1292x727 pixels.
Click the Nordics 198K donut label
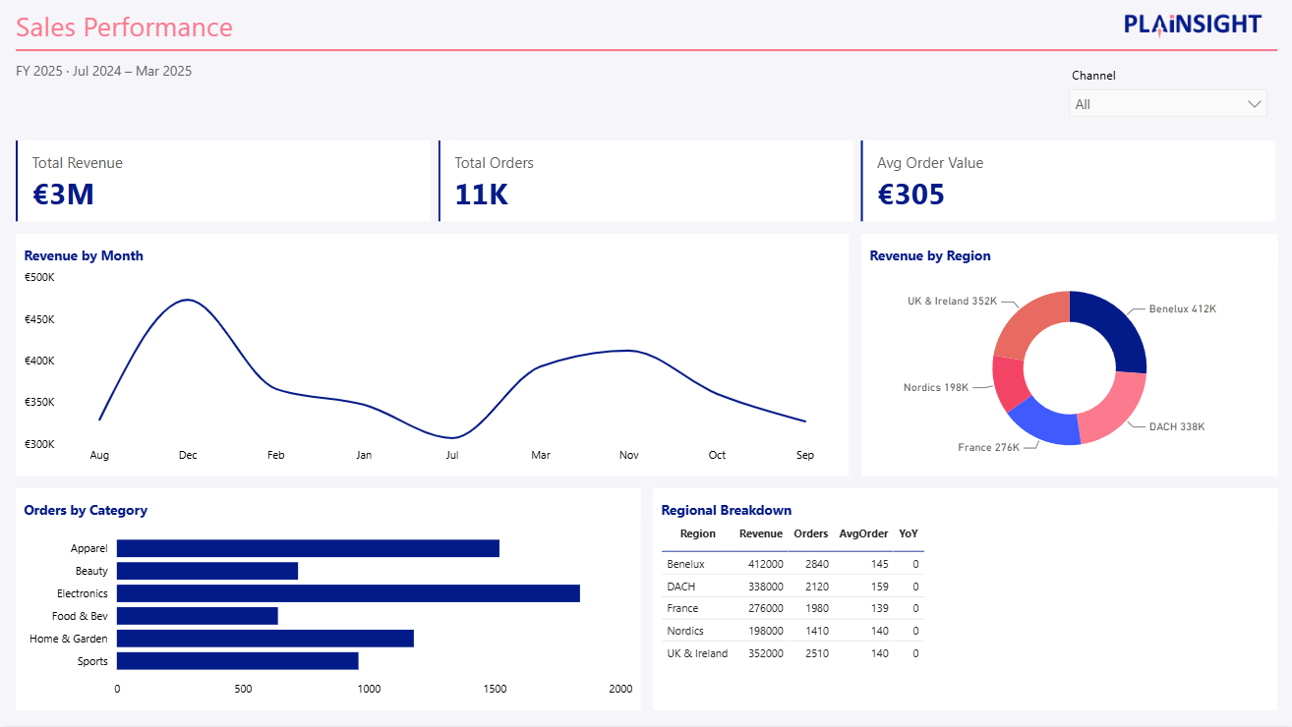935,387
